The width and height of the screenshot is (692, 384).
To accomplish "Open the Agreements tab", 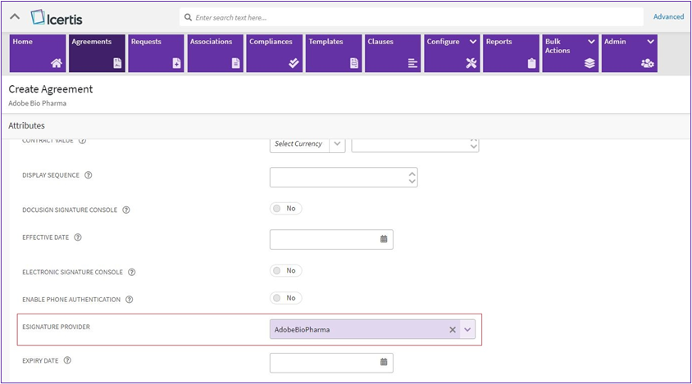I will click(97, 53).
